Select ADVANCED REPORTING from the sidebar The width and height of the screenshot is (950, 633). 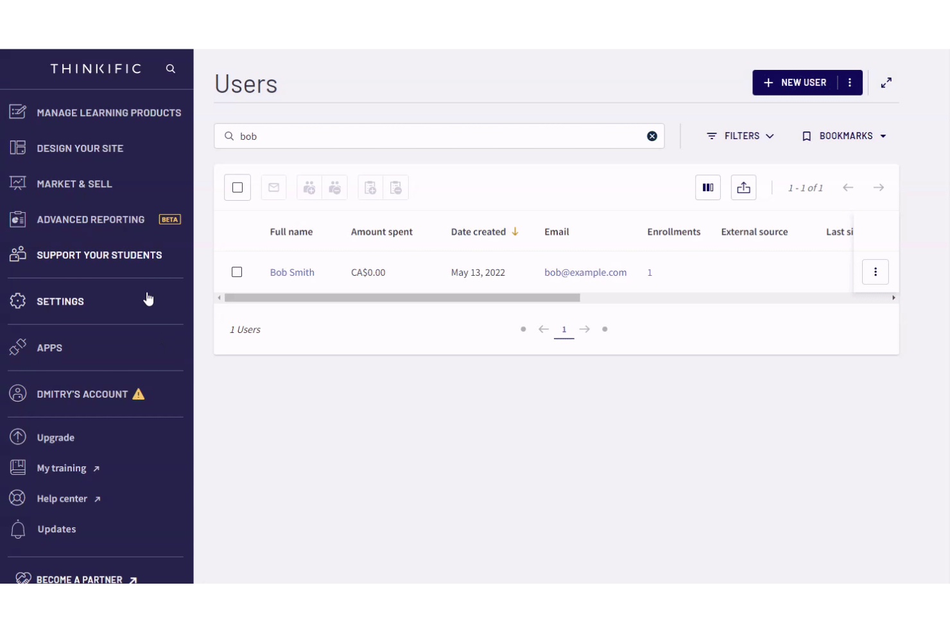(x=91, y=219)
